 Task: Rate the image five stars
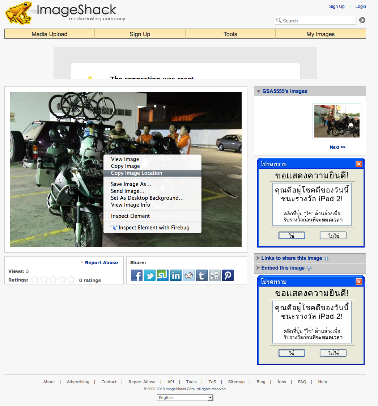pyautogui.click(x=71, y=279)
